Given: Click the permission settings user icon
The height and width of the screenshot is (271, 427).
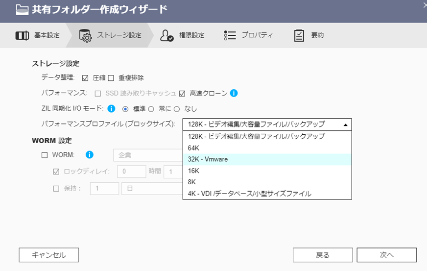Looking at the screenshot, I should 167,35.
